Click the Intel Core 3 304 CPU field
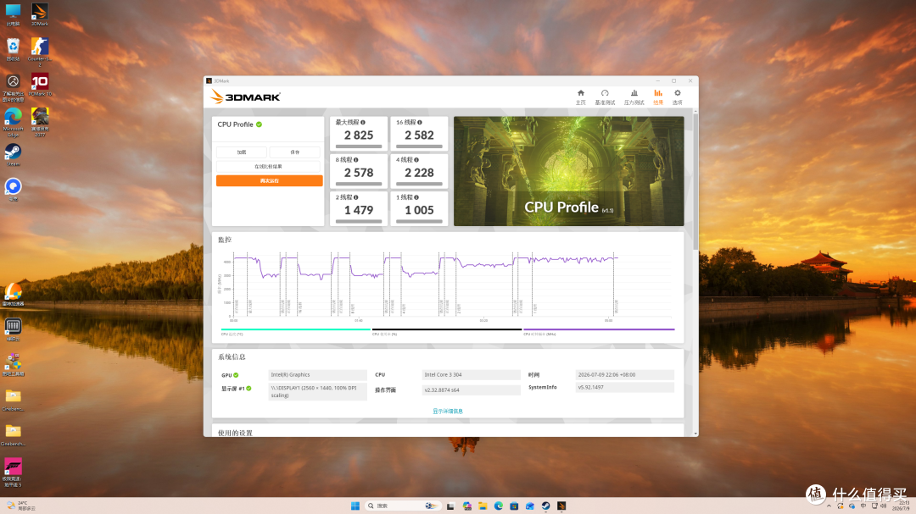This screenshot has height=514, width=916. coord(471,374)
